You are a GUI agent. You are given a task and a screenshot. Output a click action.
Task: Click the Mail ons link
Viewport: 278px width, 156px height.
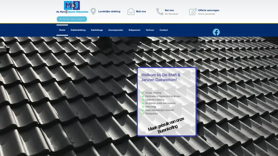141,11
